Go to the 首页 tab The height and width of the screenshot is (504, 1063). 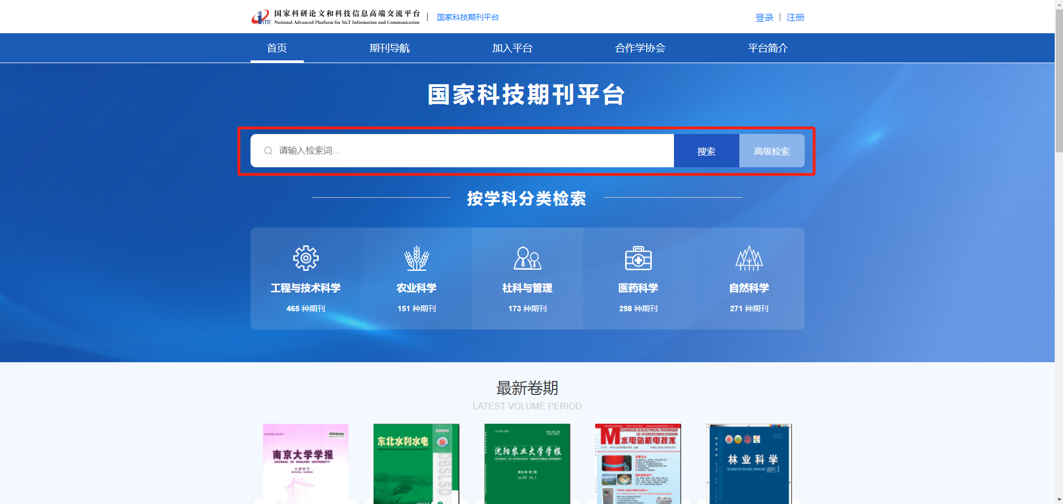click(x=277, y=48)
